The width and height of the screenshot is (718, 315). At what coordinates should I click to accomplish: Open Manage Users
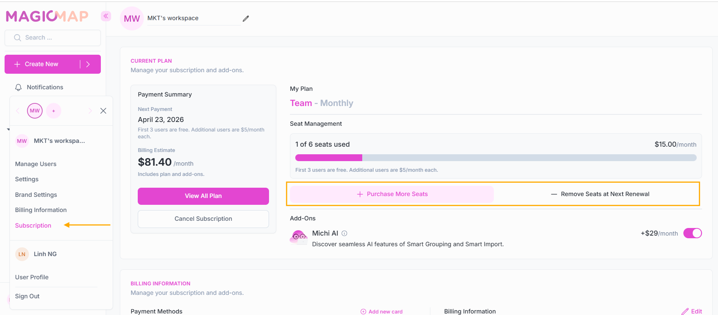[36, 164]
